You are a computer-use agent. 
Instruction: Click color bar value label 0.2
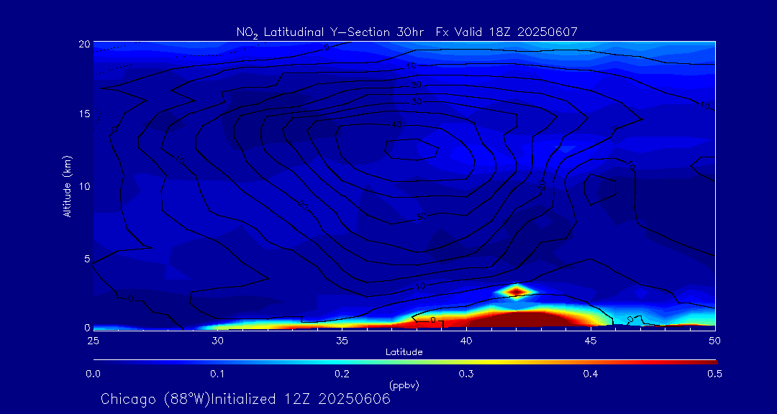pyautogui.click(x=342, y=374)
